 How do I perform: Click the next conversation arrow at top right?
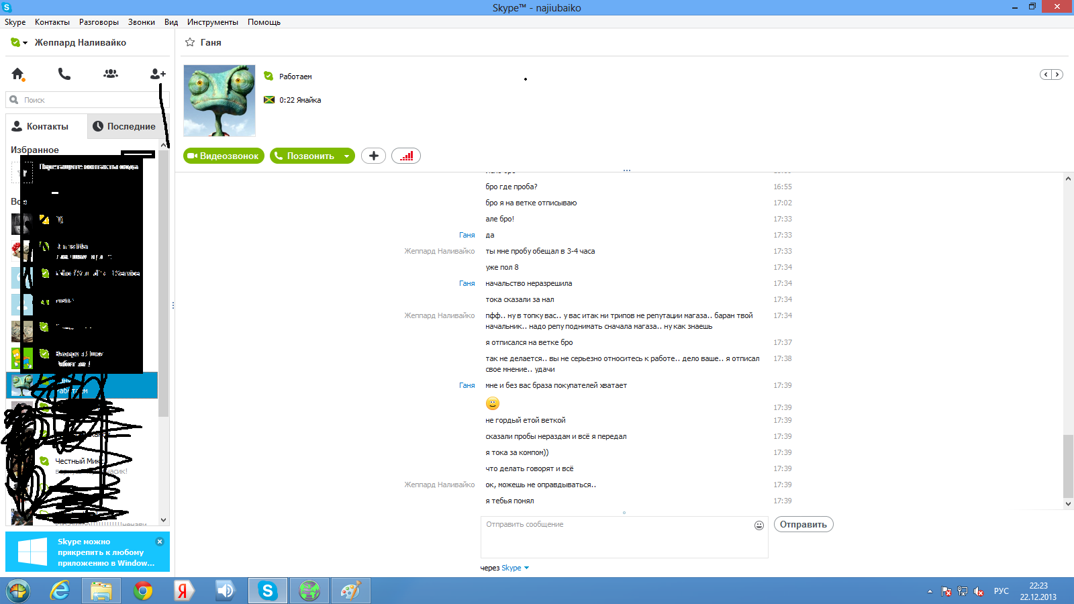[1057, 74]
